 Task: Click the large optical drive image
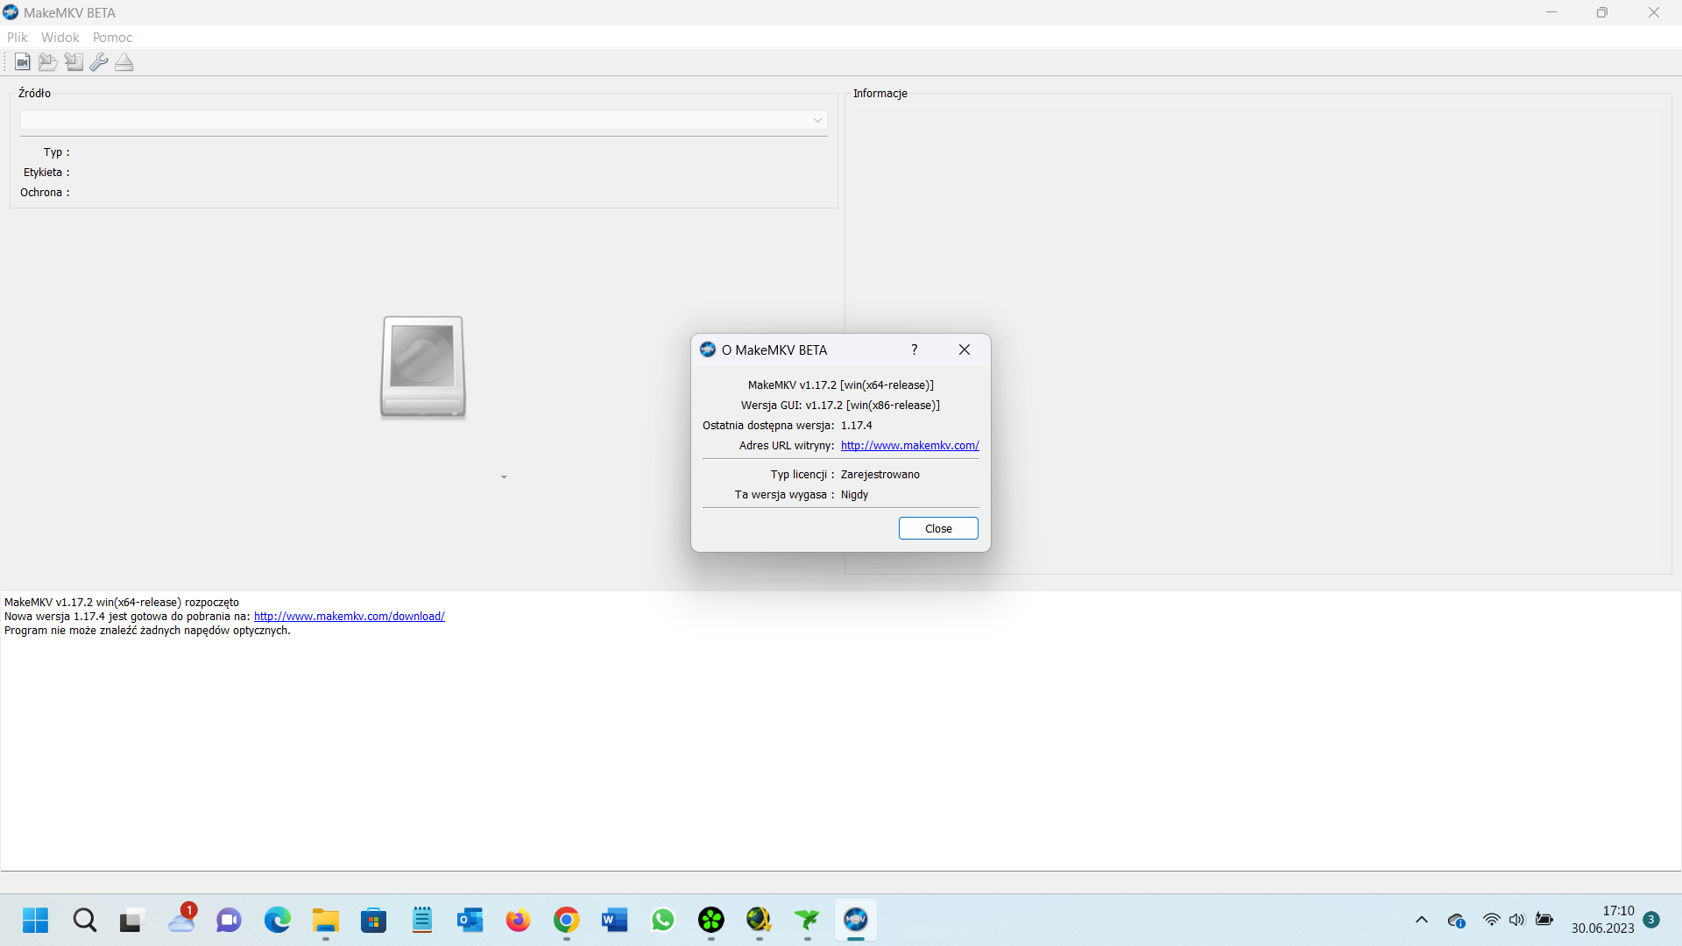pos(423,367)
